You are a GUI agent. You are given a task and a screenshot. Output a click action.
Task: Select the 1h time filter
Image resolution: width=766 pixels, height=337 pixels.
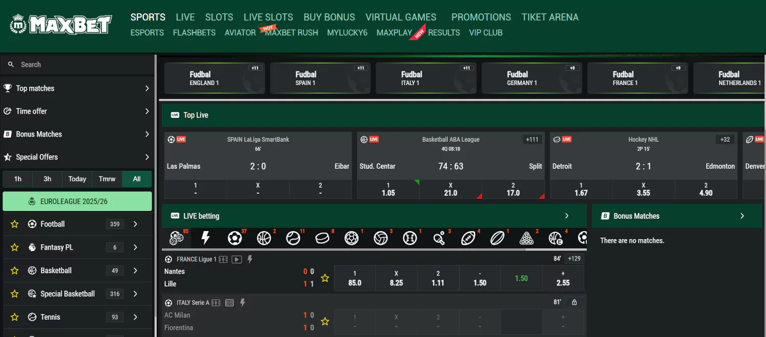(x=18, y=179)
